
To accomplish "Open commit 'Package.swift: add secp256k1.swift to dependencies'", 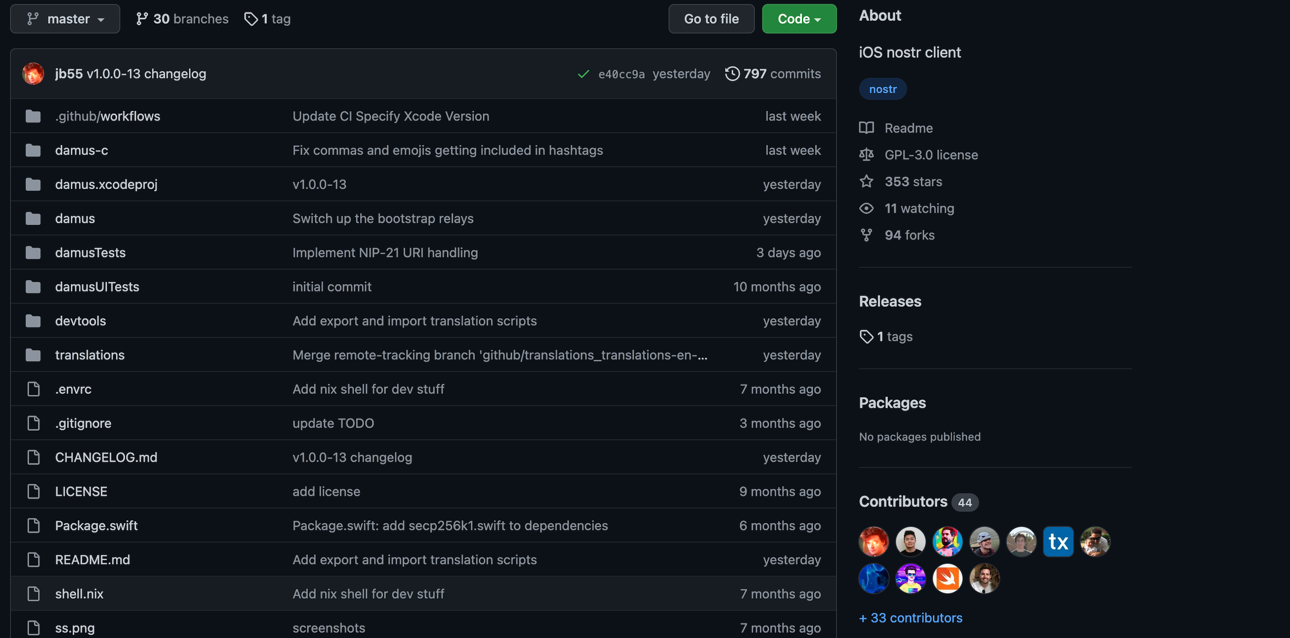I will 450,526.
